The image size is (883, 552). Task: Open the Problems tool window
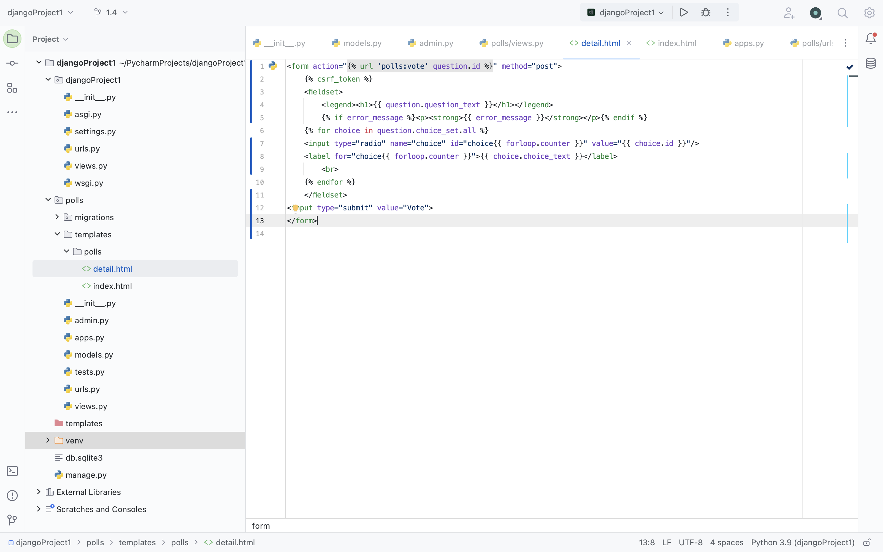[12, 495]
